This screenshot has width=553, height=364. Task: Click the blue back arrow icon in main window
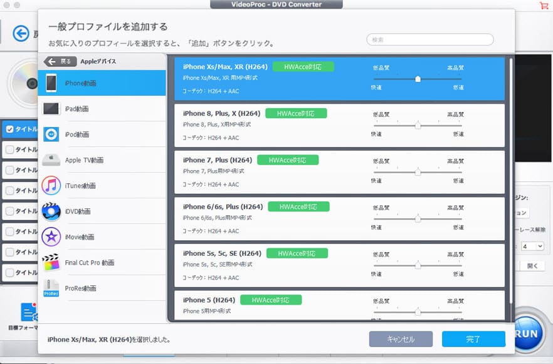coord(21,34)
